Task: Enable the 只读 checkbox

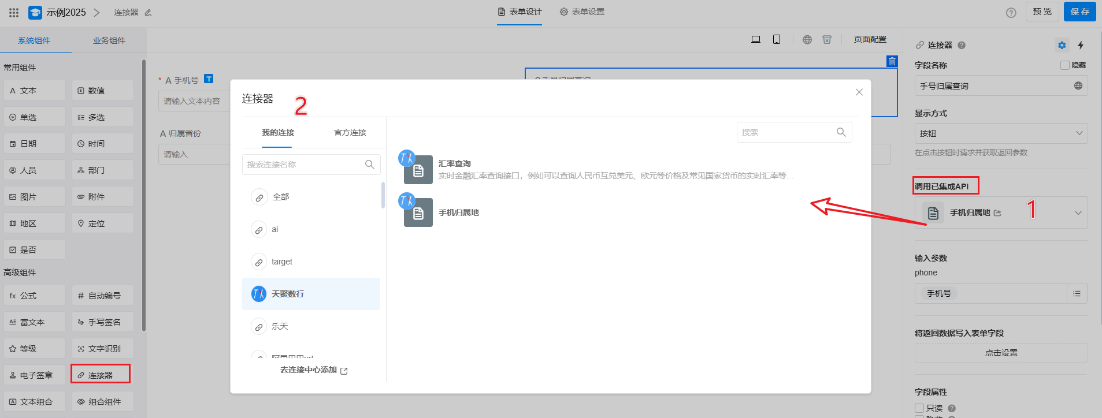Action: pyautogui.click(x=919, y=408)
